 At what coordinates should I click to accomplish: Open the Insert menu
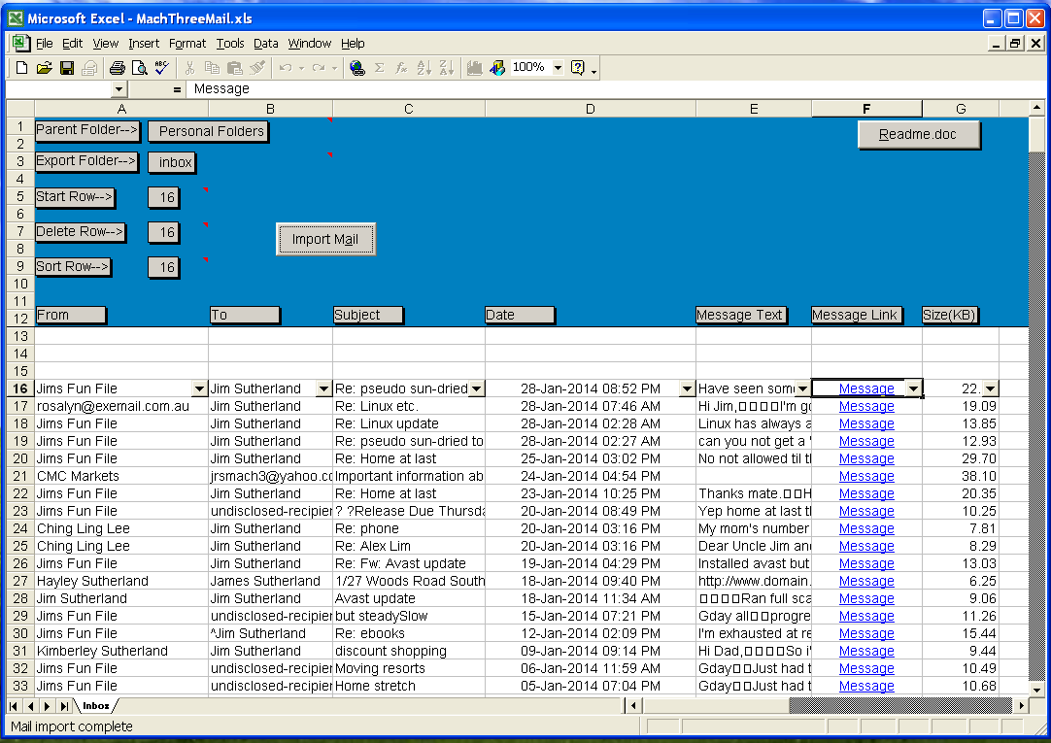pos(144,44)
